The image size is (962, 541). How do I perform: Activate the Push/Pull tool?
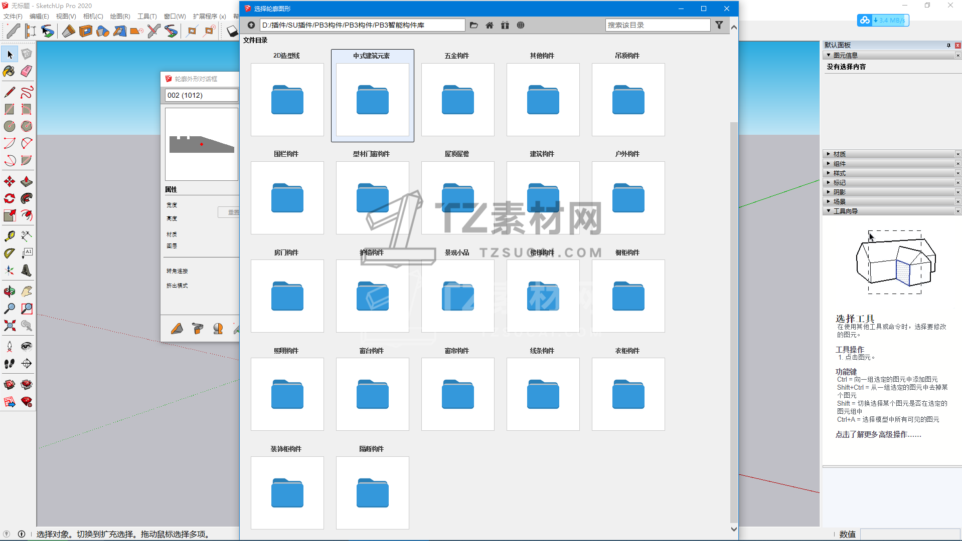click(x=27, y=181)
